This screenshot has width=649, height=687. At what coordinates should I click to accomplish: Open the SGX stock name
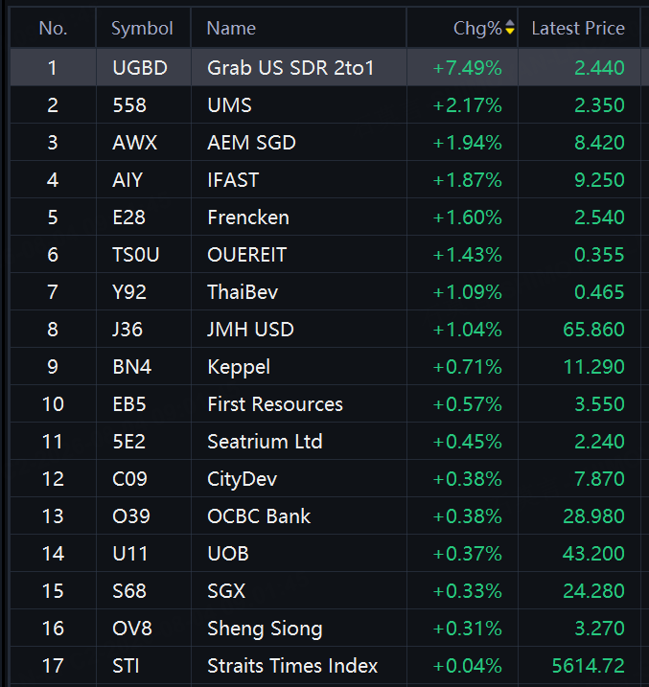coord(226,591)
